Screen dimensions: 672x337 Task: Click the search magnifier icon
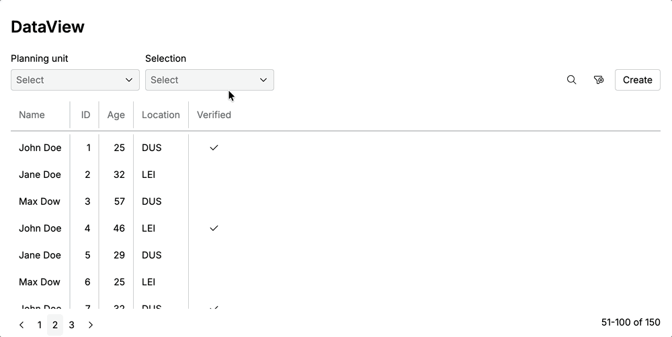point(571,80)
